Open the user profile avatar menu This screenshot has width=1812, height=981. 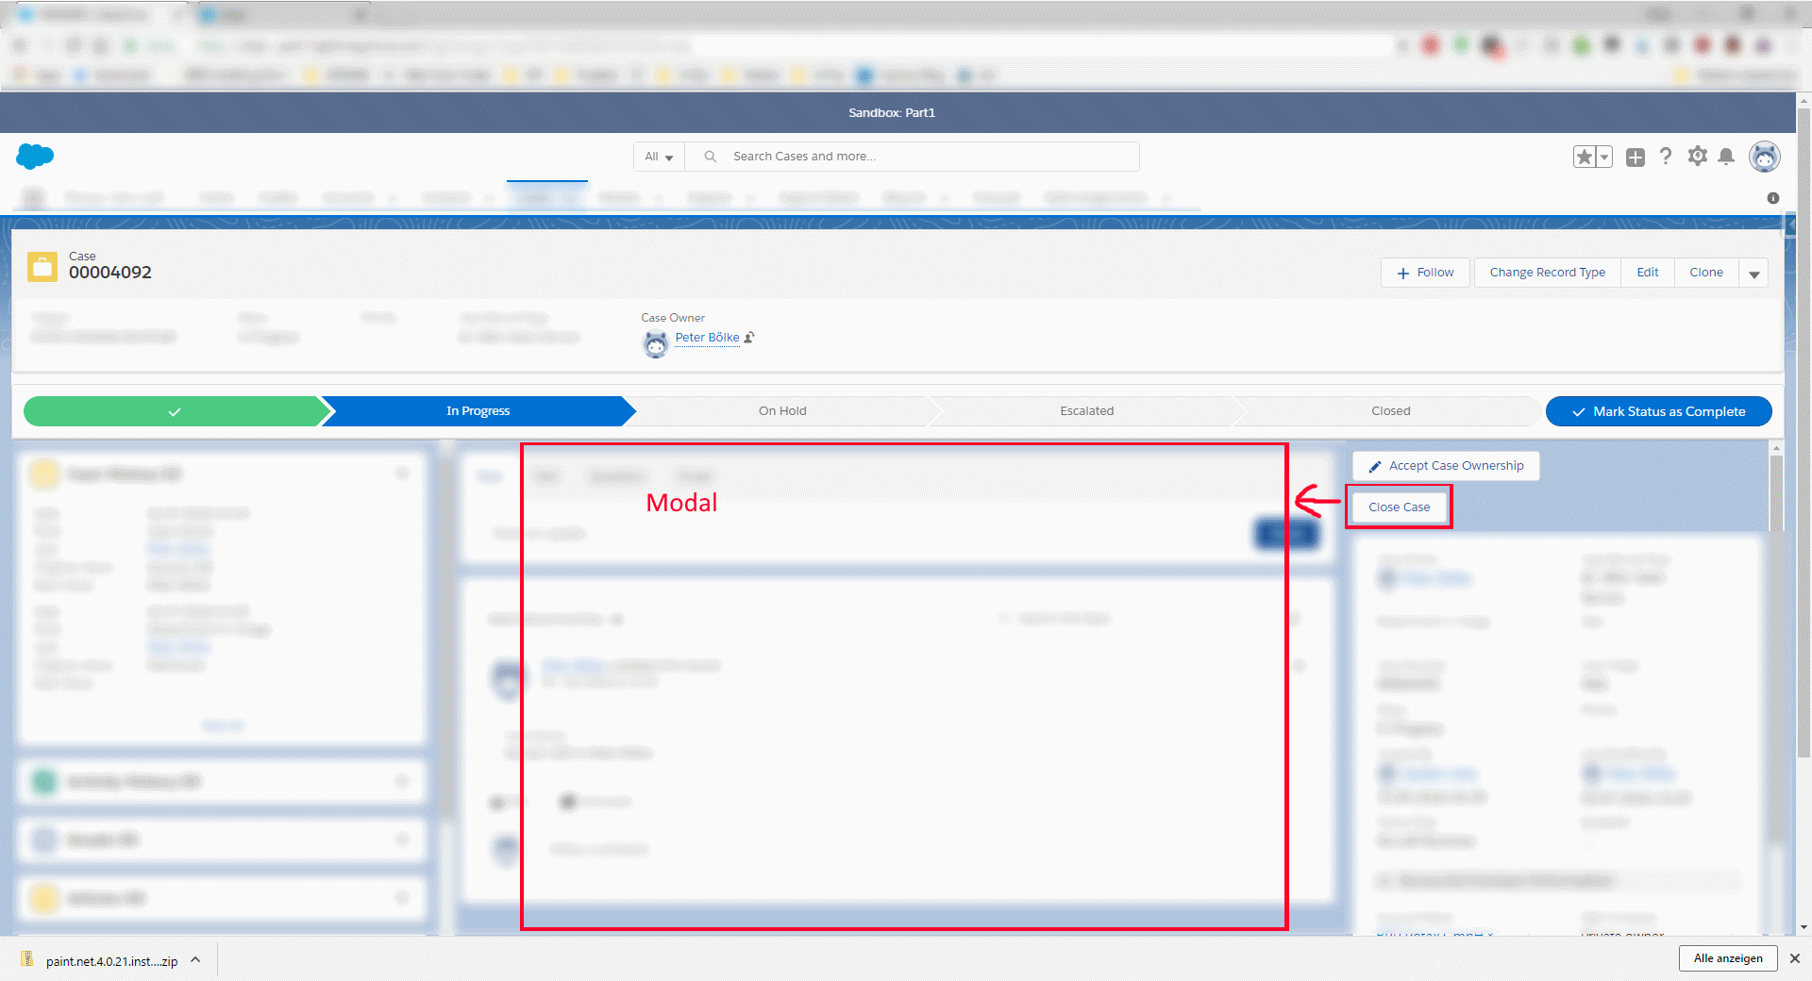(x=1765, y=157)
